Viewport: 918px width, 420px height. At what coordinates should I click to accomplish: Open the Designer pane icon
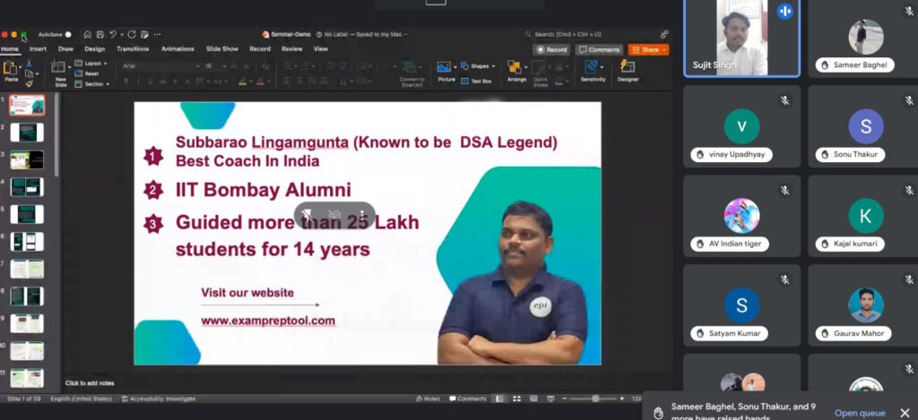pos(628,66)
